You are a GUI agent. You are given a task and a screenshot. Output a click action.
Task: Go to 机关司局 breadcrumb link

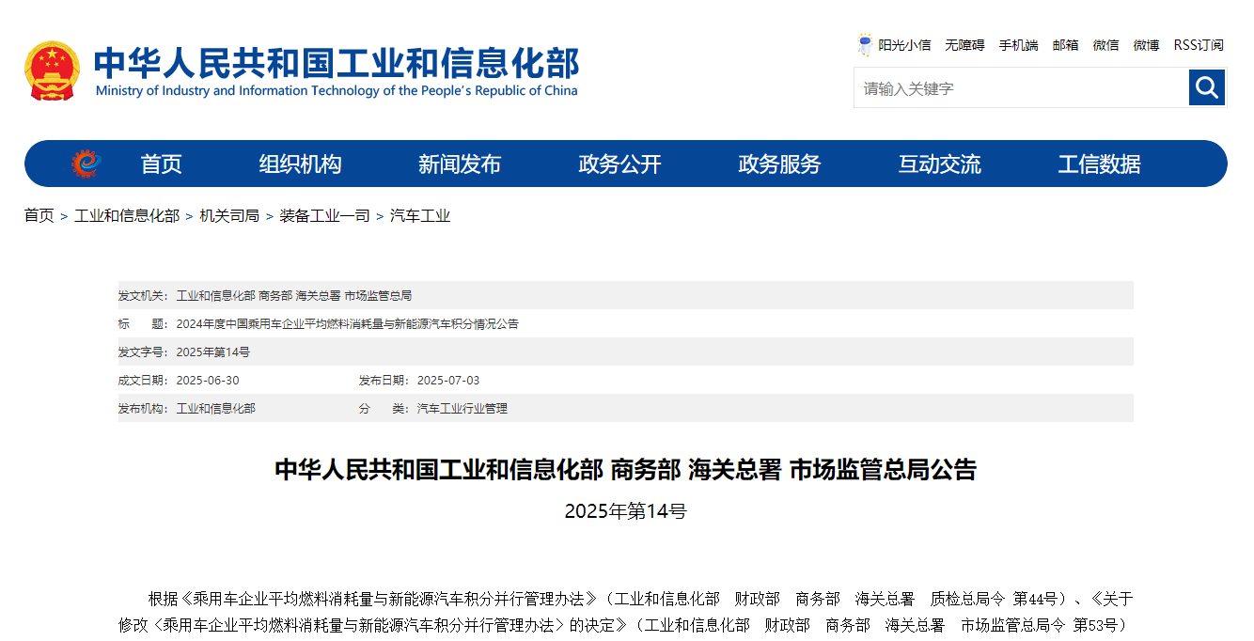(229, 215)
